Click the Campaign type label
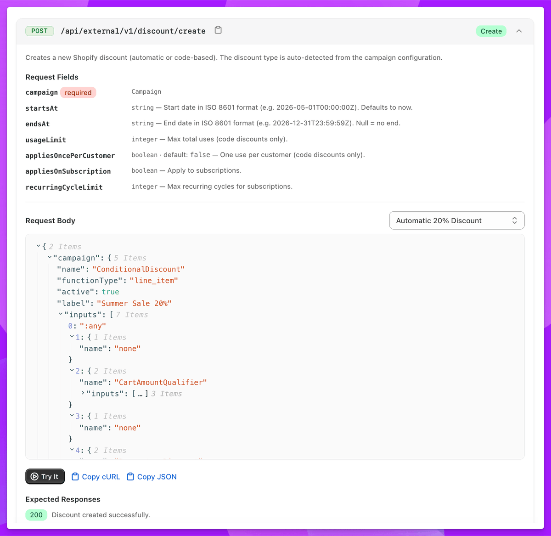 pyautogui.click(x=146, y=92)
